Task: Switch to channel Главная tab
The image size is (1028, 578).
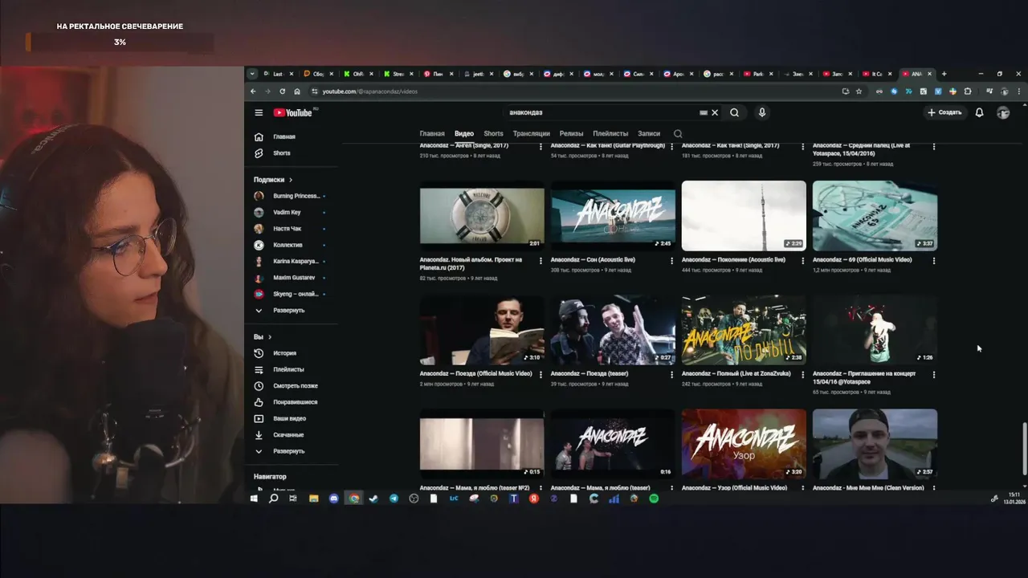Action: tap(432, 133)
